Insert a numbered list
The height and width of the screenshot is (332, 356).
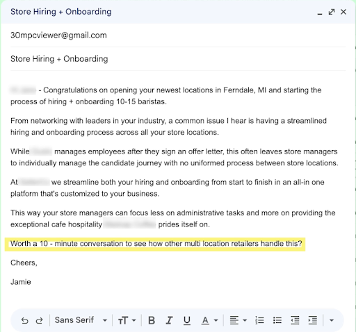pos(259,320)
